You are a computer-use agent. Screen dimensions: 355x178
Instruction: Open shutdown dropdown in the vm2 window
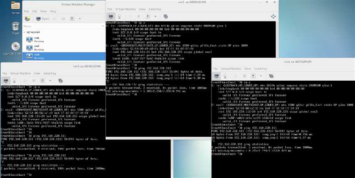tap(261, 76)
